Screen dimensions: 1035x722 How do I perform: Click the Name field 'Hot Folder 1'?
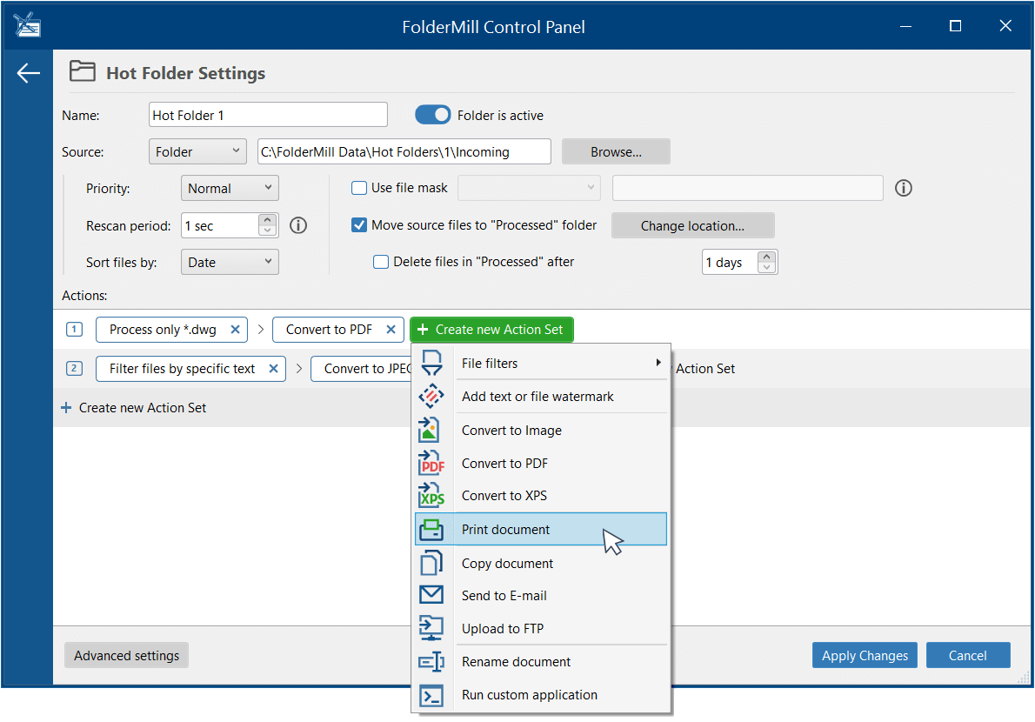coord(268,114)
